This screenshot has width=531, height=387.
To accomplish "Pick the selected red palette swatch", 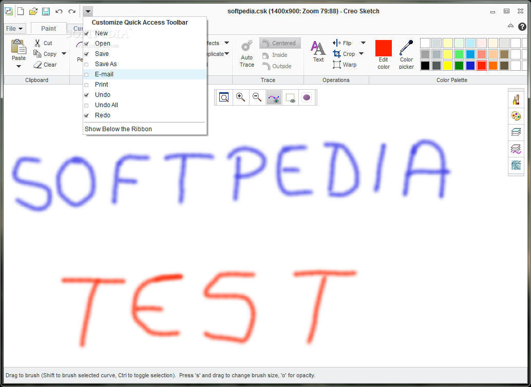I will tap(482, 66).
